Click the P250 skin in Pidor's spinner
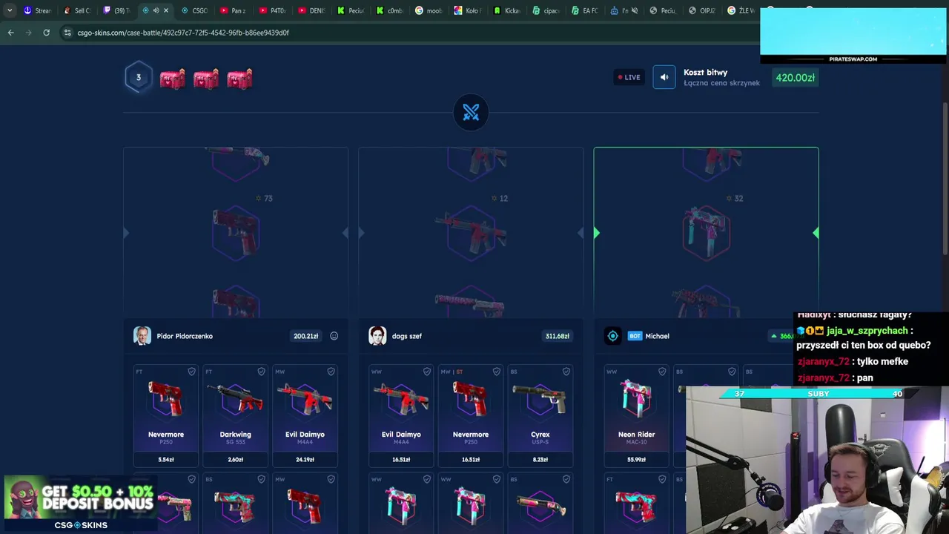 click(236, 232)
